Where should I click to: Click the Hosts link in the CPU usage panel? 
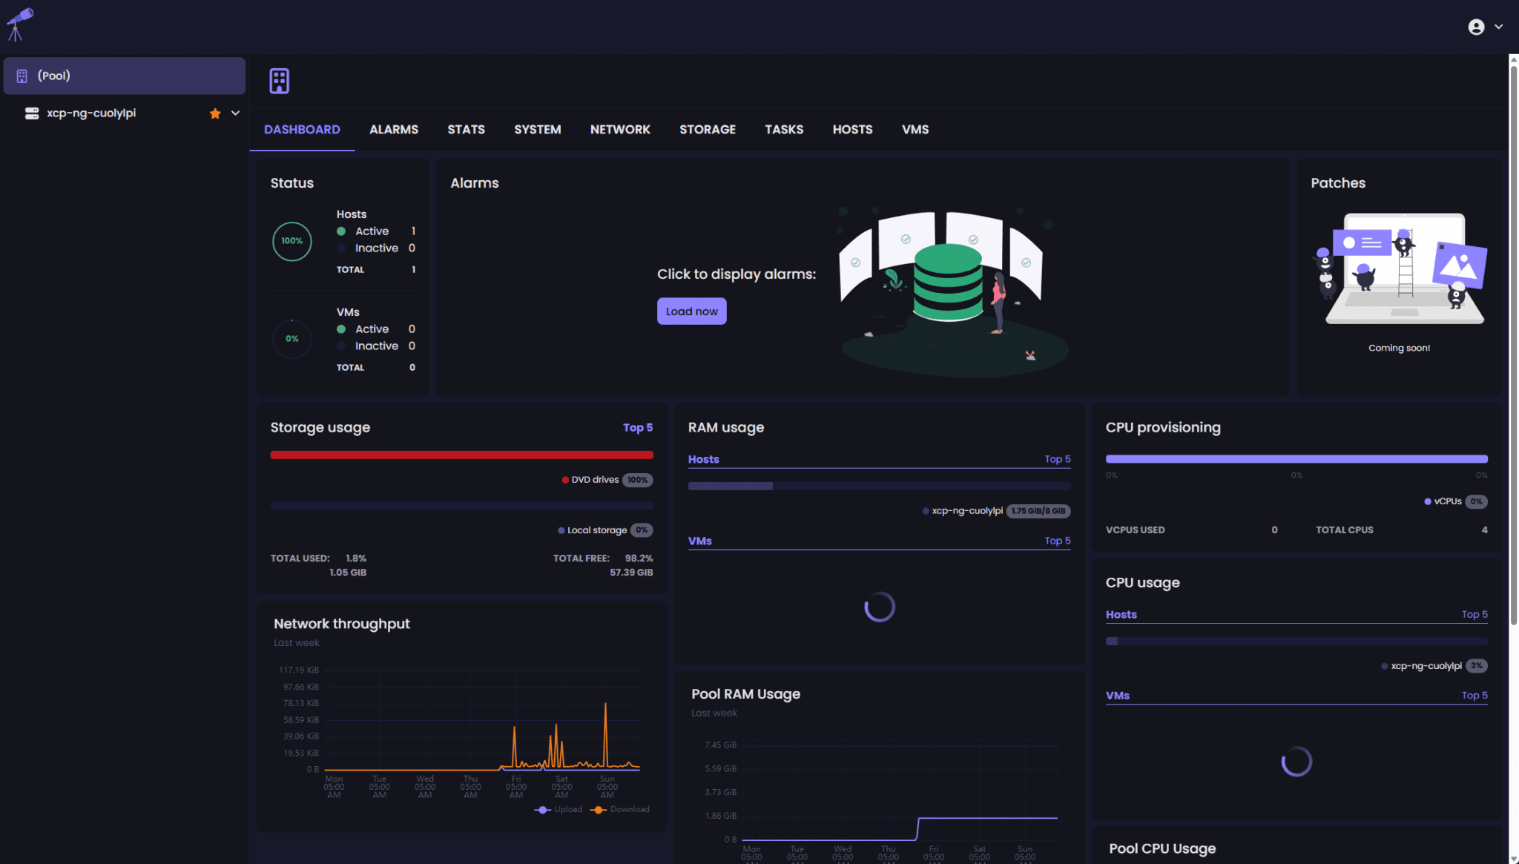pos(1121,614)
